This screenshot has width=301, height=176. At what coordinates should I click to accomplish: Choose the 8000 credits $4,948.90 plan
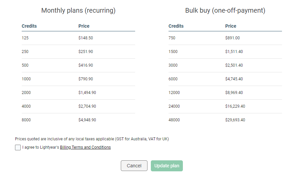coord(78,120)
